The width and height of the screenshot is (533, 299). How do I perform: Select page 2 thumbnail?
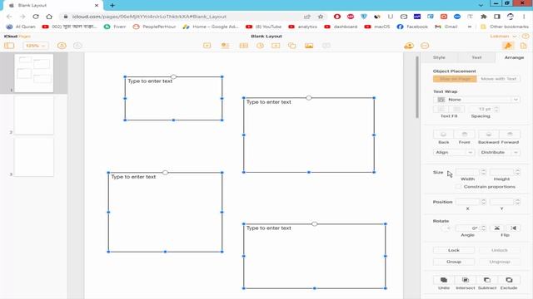(33, 115)
